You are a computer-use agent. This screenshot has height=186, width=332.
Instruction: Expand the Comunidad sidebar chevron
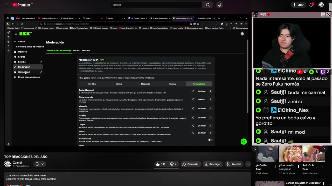(x=40, y=72)
